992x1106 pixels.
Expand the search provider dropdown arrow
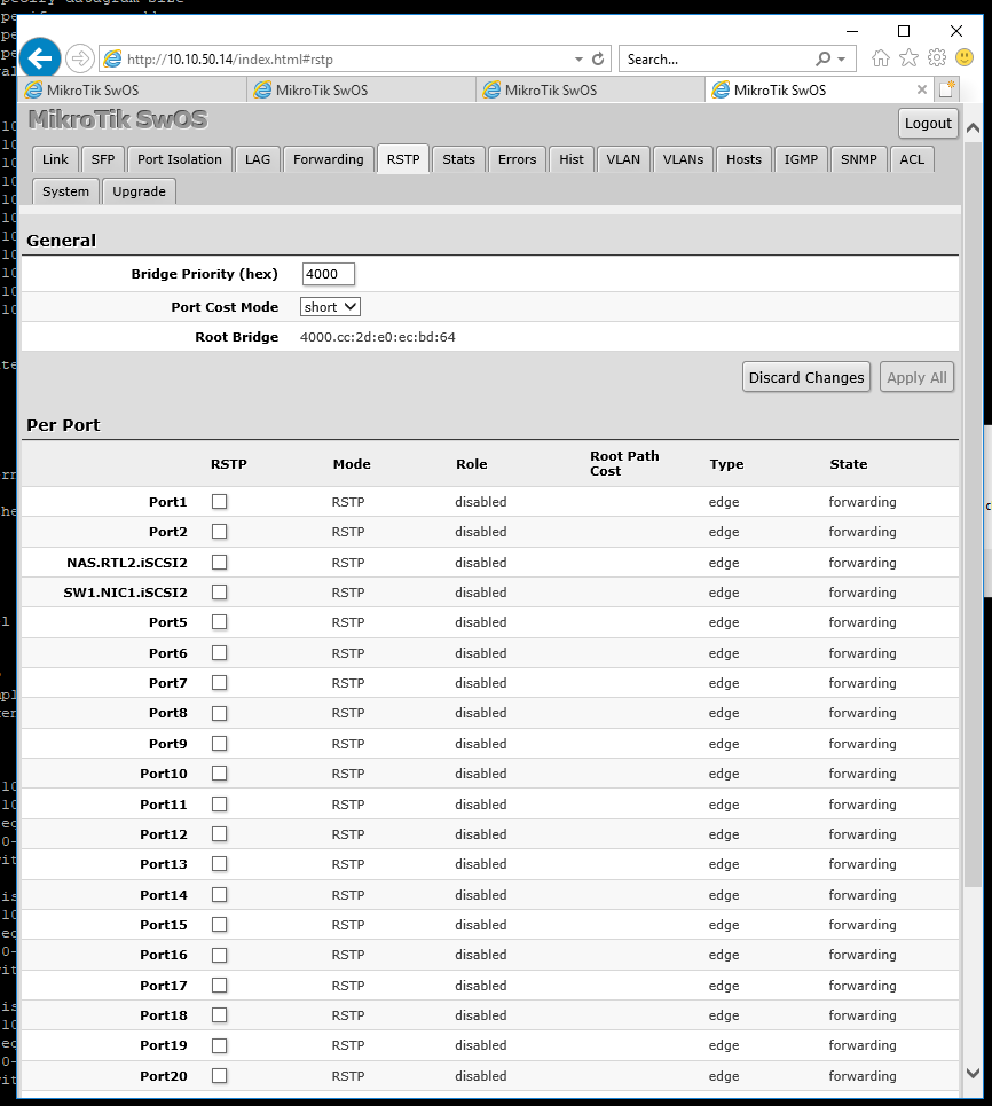(841, 59)
